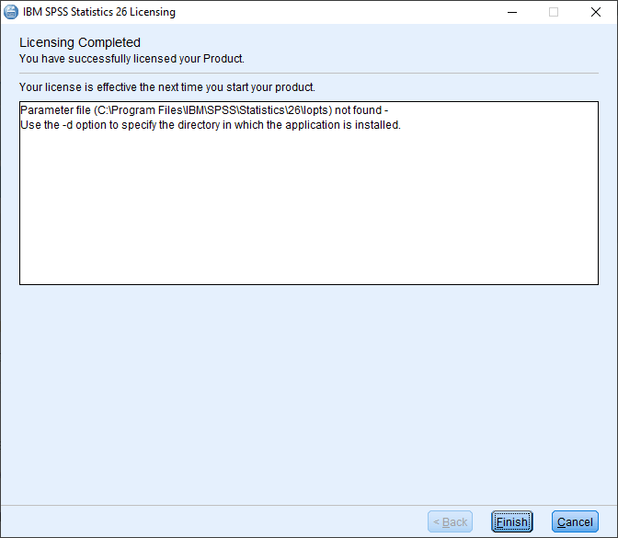Click the word 'lopts' in the error message

(315, 110)
